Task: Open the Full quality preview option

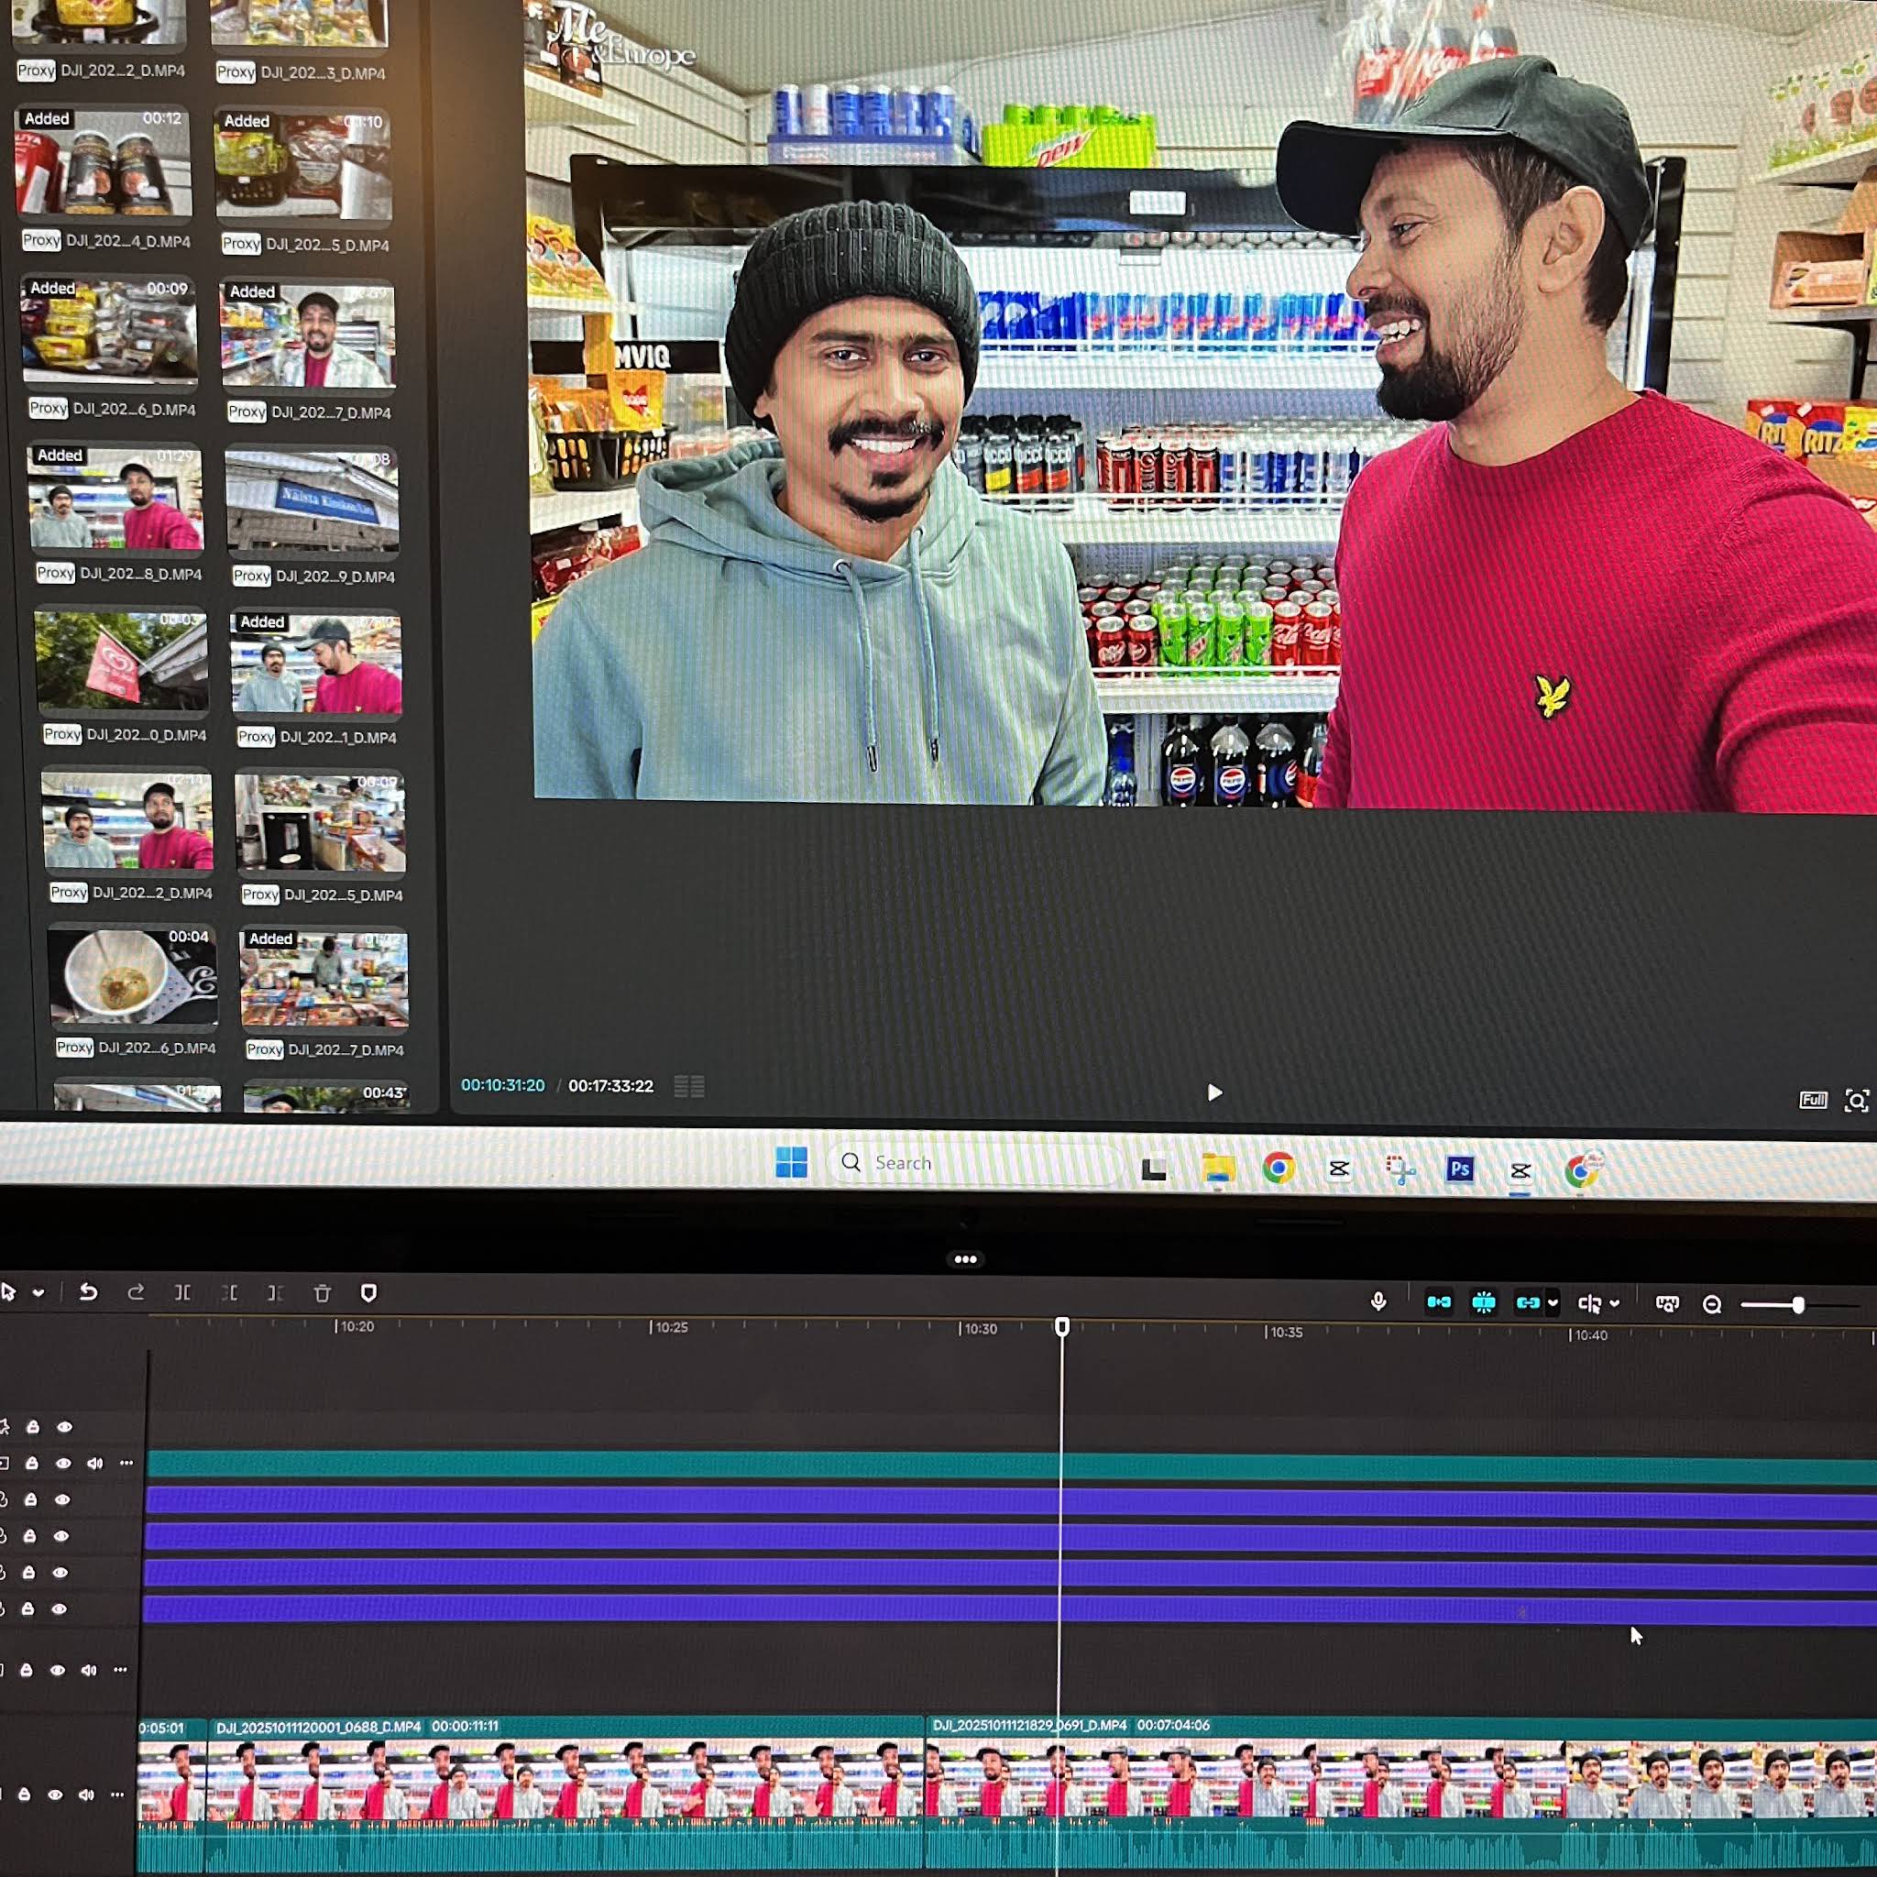Action: click(1813, 1100)
